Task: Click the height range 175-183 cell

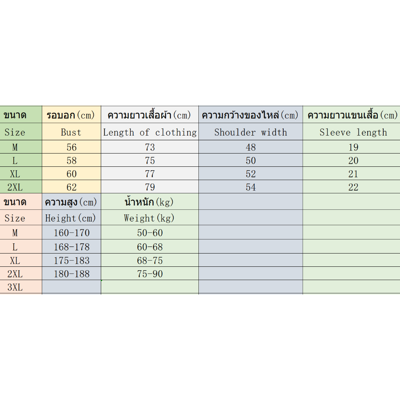Action: click(x=71, y=260)
